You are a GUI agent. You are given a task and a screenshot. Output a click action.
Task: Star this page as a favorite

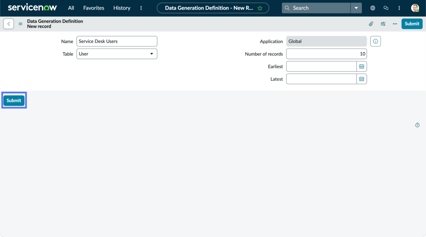coord(260,8)
